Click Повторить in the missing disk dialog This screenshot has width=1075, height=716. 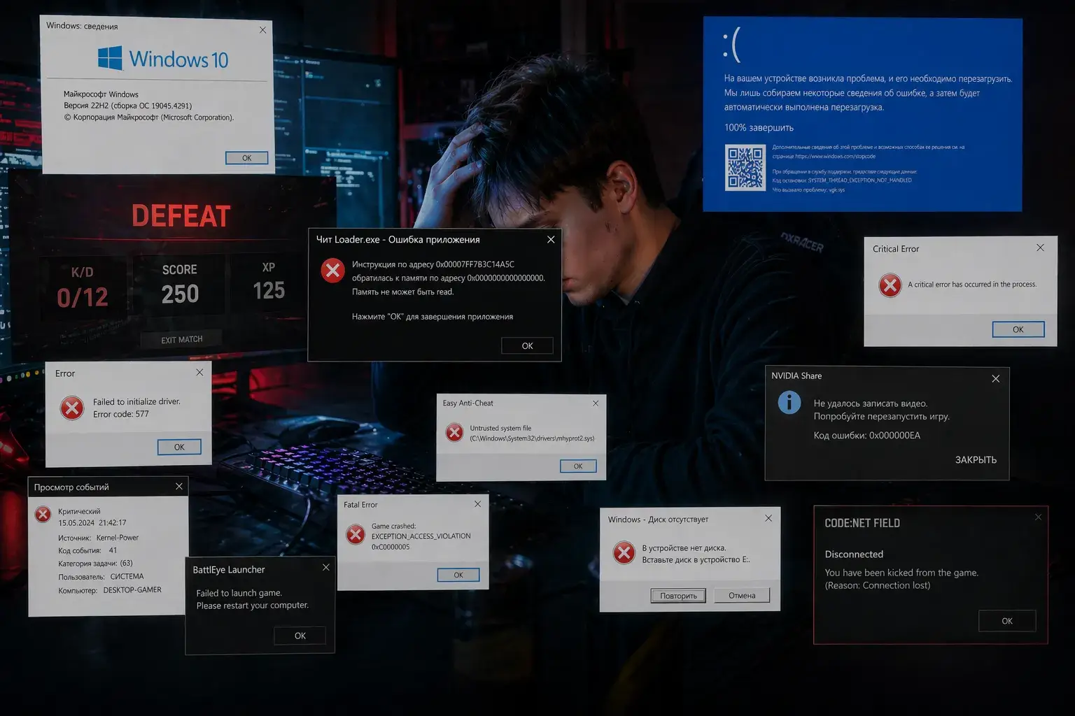(677, 595)
